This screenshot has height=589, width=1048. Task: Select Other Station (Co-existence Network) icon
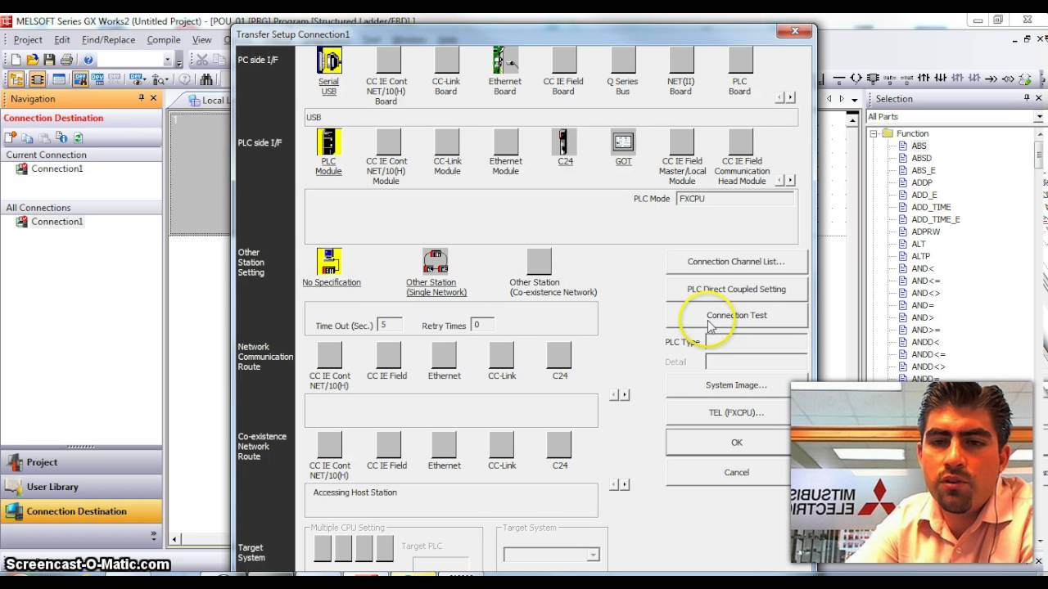(x=540, y=262)
